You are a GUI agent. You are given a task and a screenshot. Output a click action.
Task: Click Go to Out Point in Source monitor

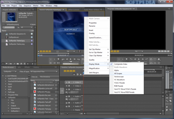pos(54,63)
